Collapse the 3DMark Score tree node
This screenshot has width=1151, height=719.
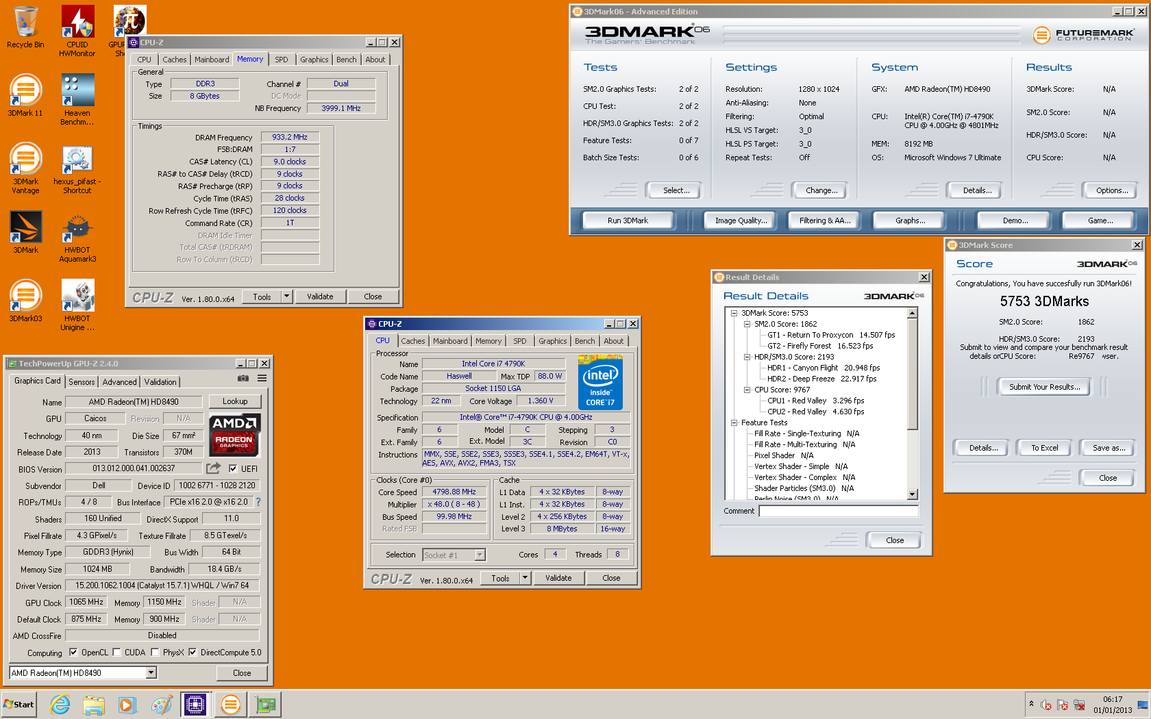pyautogui.click(x=734, y=313)
